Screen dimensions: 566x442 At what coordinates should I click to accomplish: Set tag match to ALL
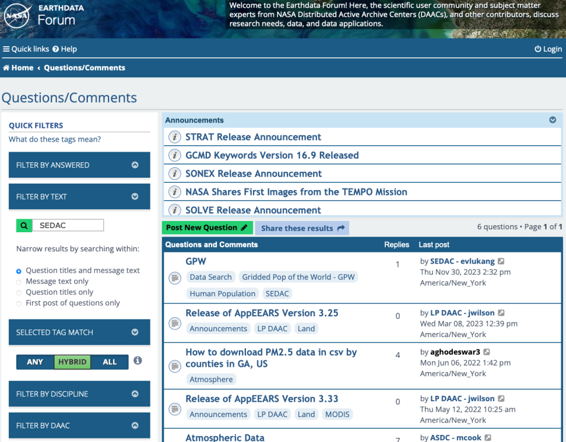point(110,362)
